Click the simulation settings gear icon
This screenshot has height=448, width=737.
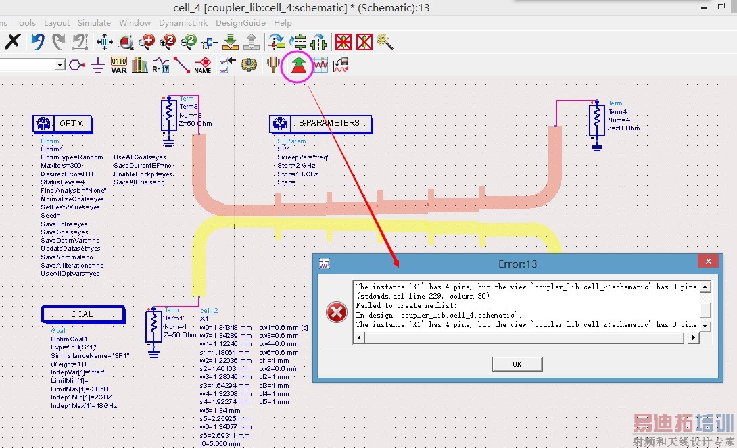point(249,65)
